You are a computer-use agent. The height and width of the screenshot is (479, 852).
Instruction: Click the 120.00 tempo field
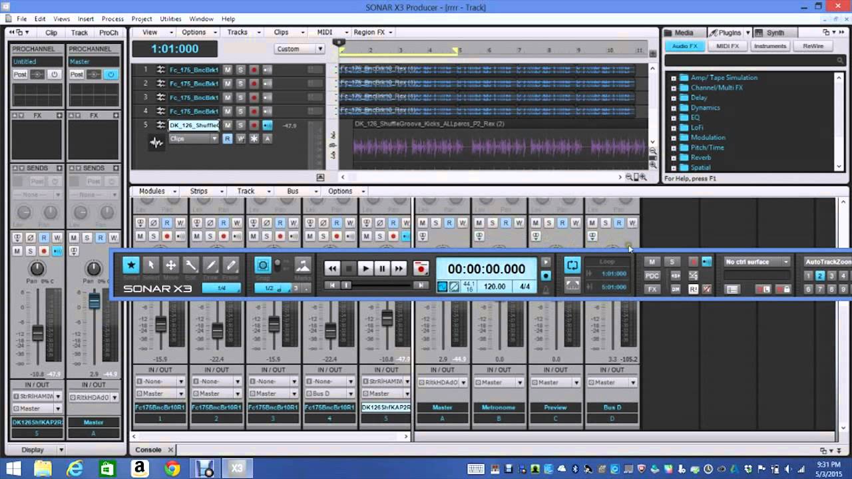(495, 287)
